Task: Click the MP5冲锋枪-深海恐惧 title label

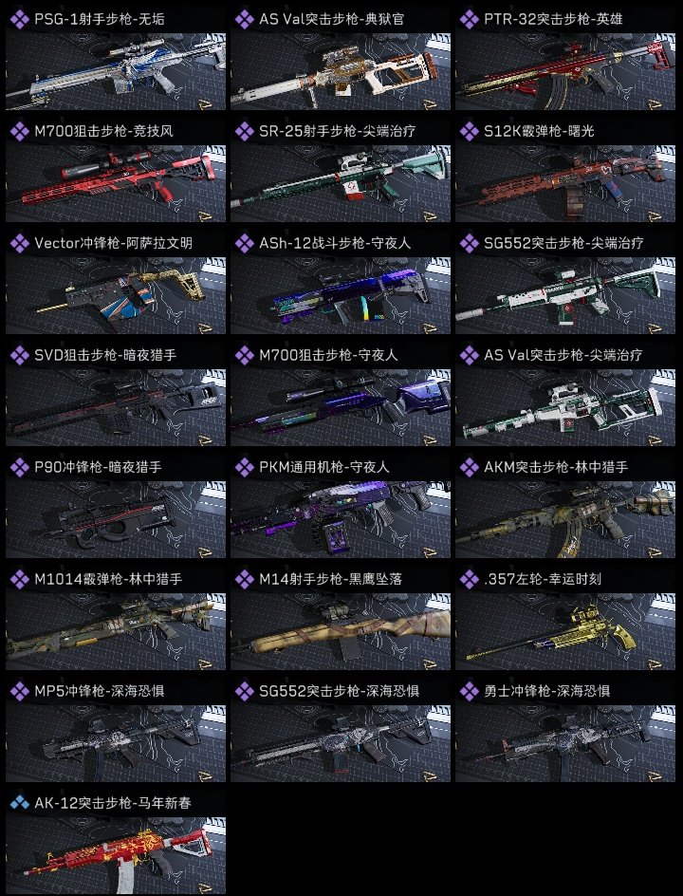Action: 100,691
